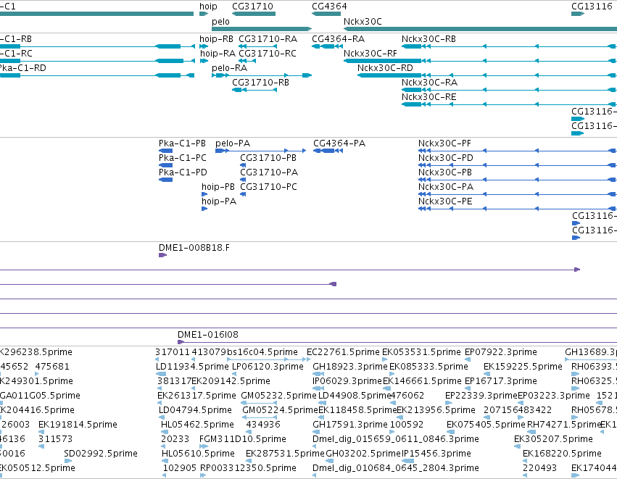617x479 pixels.
Task: Open the HL05462.5prime EST label
Action: (197, 425)
